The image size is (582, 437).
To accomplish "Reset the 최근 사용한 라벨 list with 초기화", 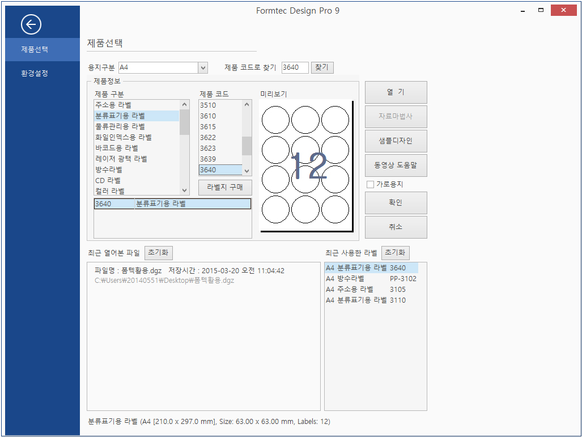I will click(x=396, y=253).
